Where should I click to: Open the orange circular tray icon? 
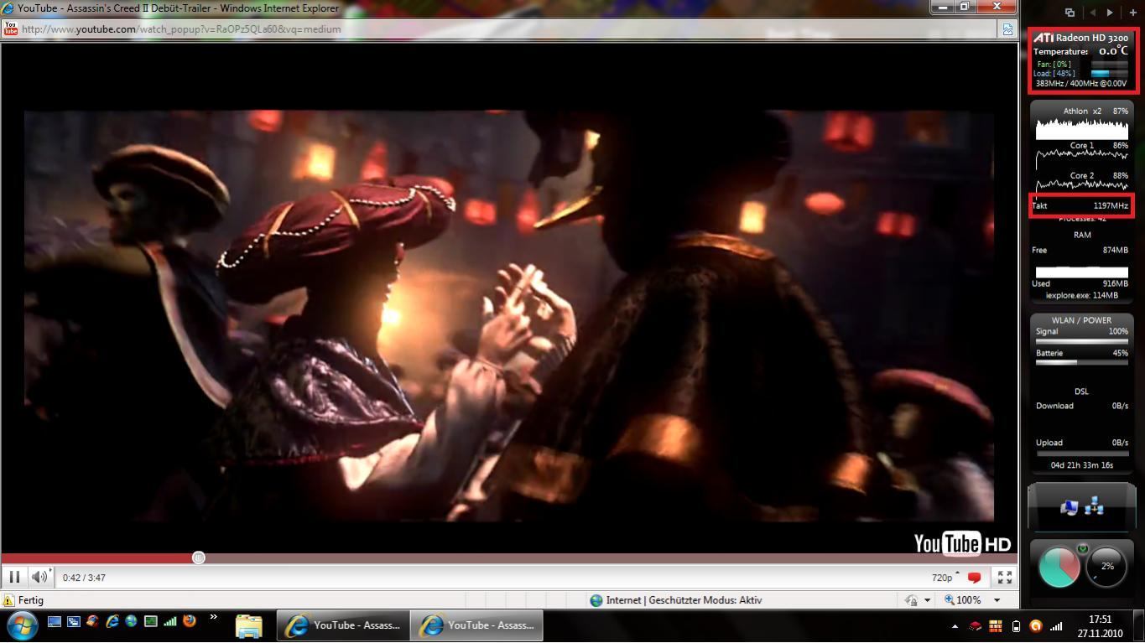click(x=1036, y=626)
